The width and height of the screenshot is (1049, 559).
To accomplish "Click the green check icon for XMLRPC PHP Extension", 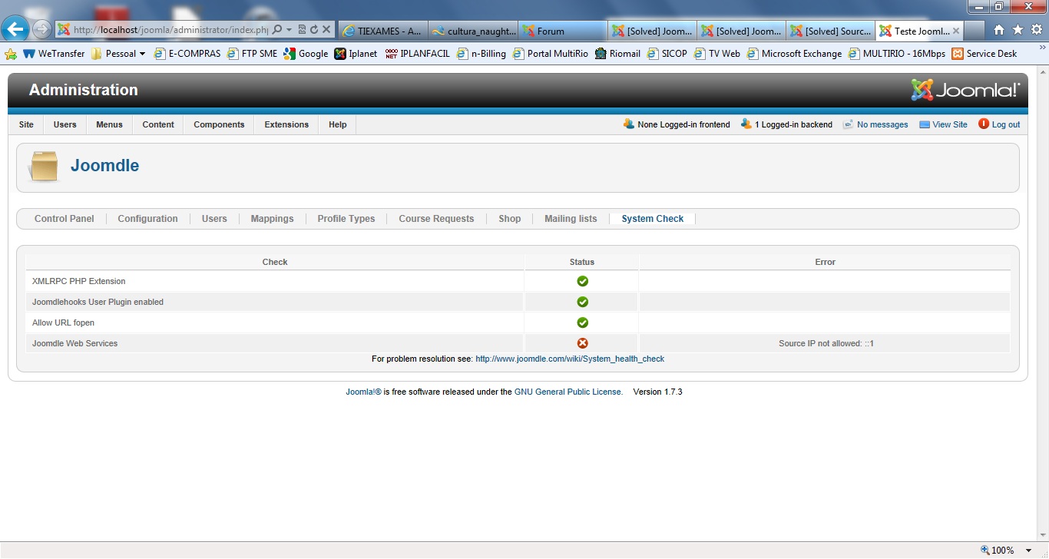I will point(582,281).
